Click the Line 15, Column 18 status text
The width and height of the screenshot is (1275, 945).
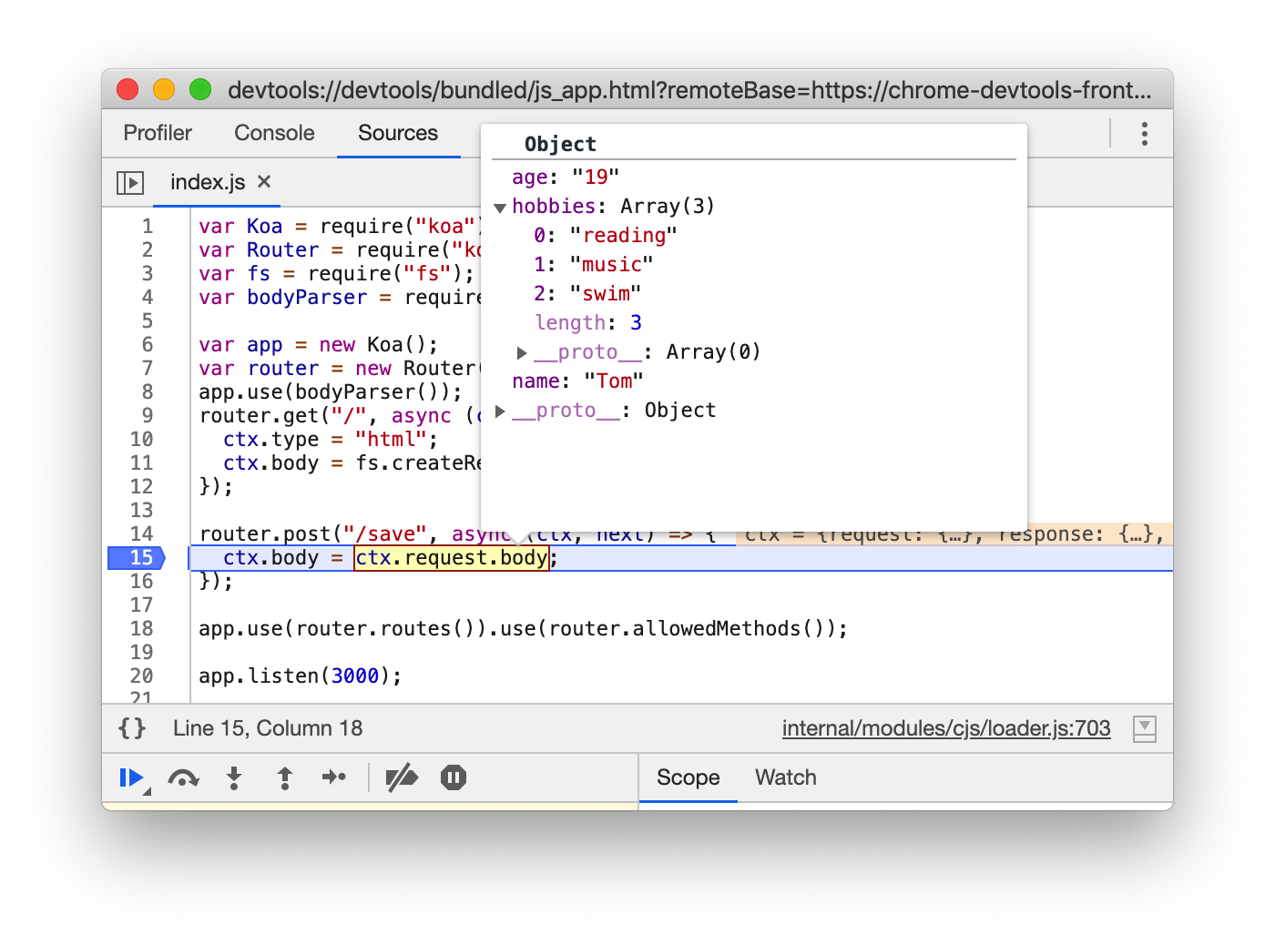point(268,728)
